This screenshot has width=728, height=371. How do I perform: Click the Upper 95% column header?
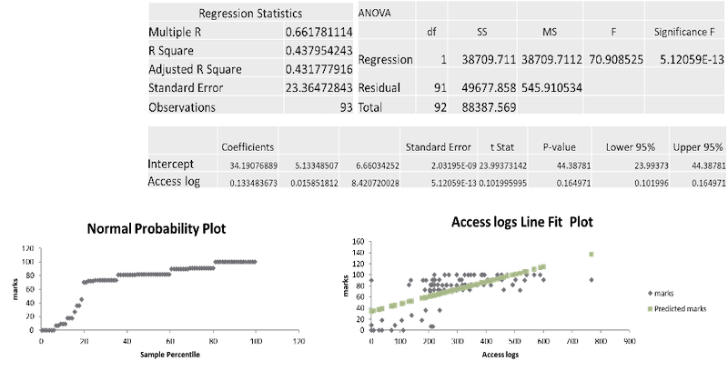tap(697, 146)
